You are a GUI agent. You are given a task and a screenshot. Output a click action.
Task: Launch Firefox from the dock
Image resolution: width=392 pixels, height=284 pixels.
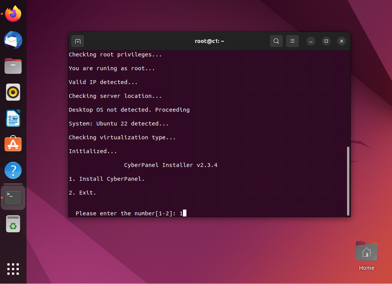(x=13, y=14)
